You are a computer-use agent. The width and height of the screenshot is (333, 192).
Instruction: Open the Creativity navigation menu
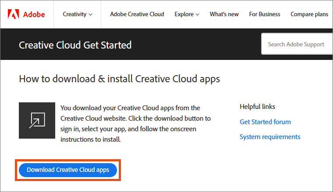click(x=74, y=14)
